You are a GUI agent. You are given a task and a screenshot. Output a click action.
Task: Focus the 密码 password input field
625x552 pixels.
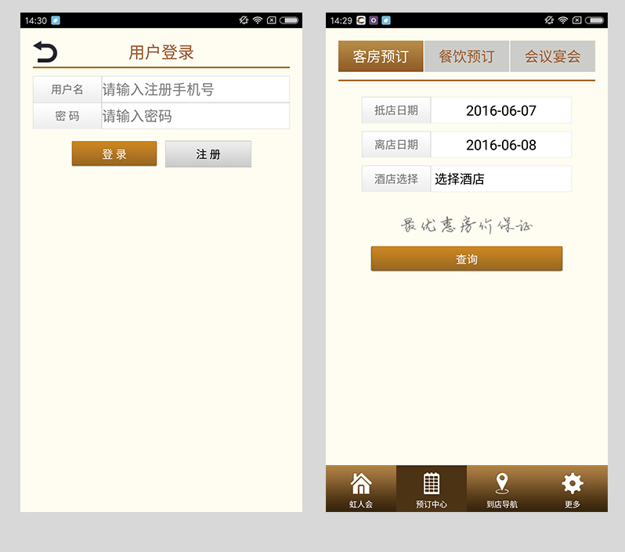pos(195,117)
